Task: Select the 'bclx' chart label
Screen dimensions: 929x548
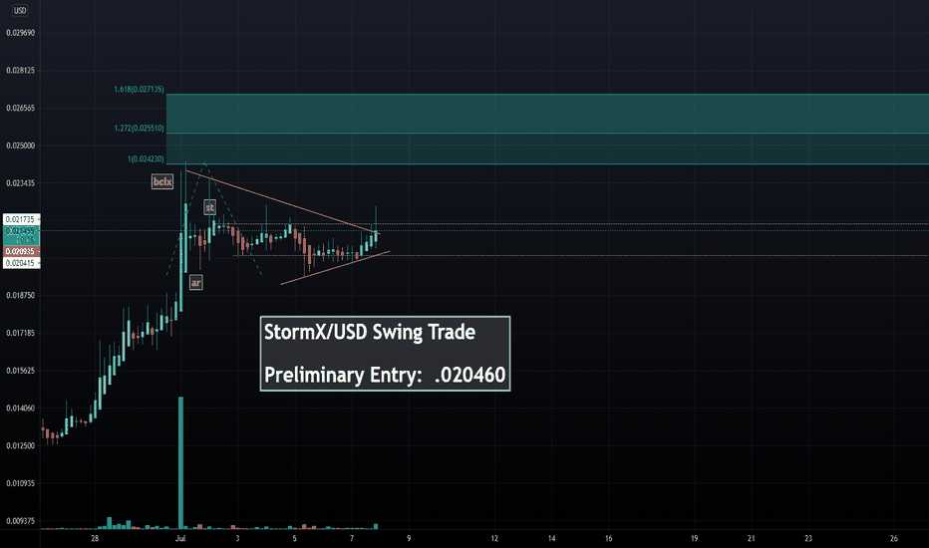Action: (162, 181)
